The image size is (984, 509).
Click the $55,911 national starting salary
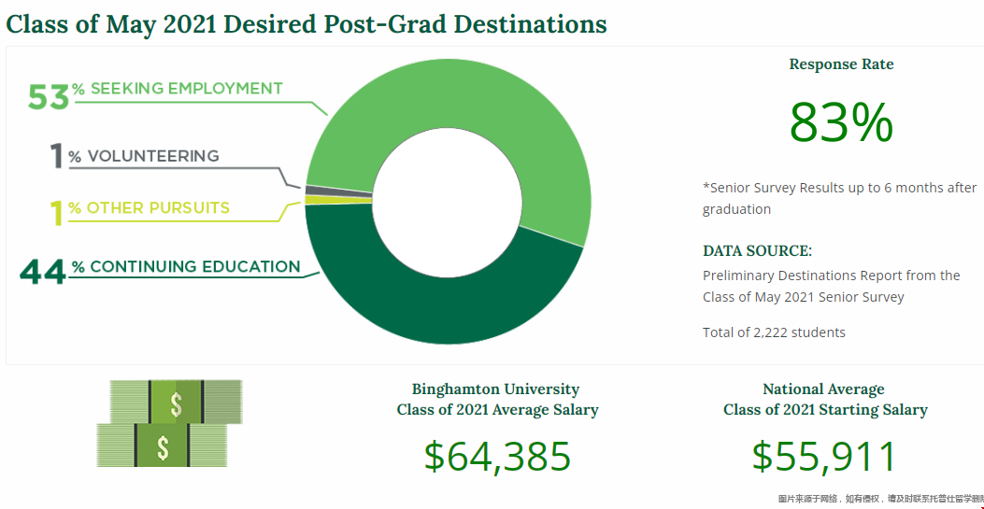click(x=825, y=457)
